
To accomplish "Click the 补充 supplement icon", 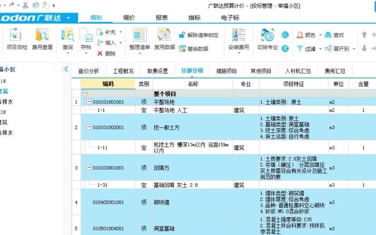I will 100,32.
